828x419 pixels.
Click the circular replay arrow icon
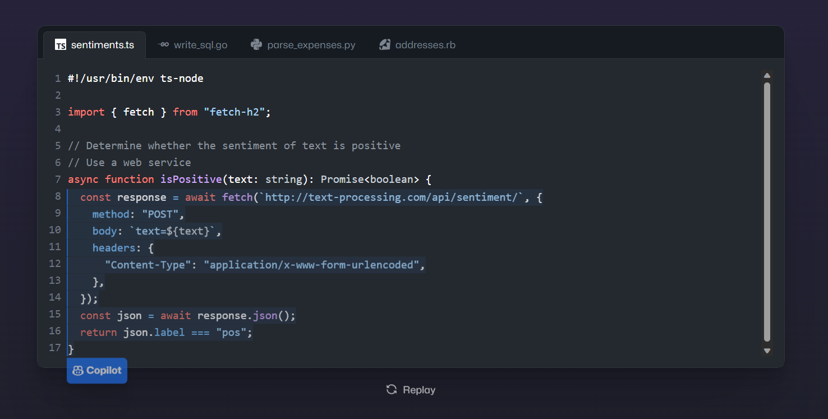(392, 389)
